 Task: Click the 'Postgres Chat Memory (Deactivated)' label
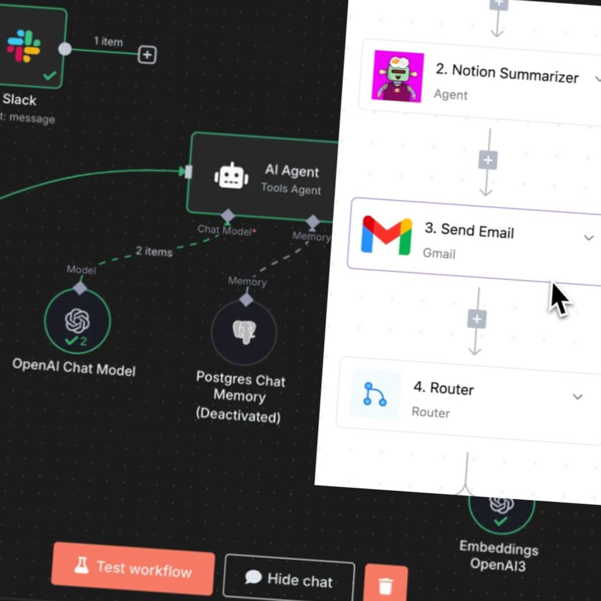pos(241,397)
